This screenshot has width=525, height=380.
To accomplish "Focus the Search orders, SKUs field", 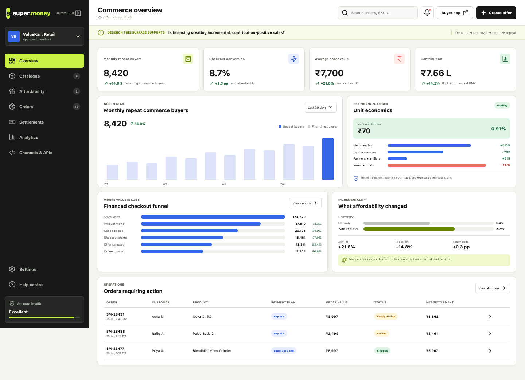I will (x=378, y=13).
